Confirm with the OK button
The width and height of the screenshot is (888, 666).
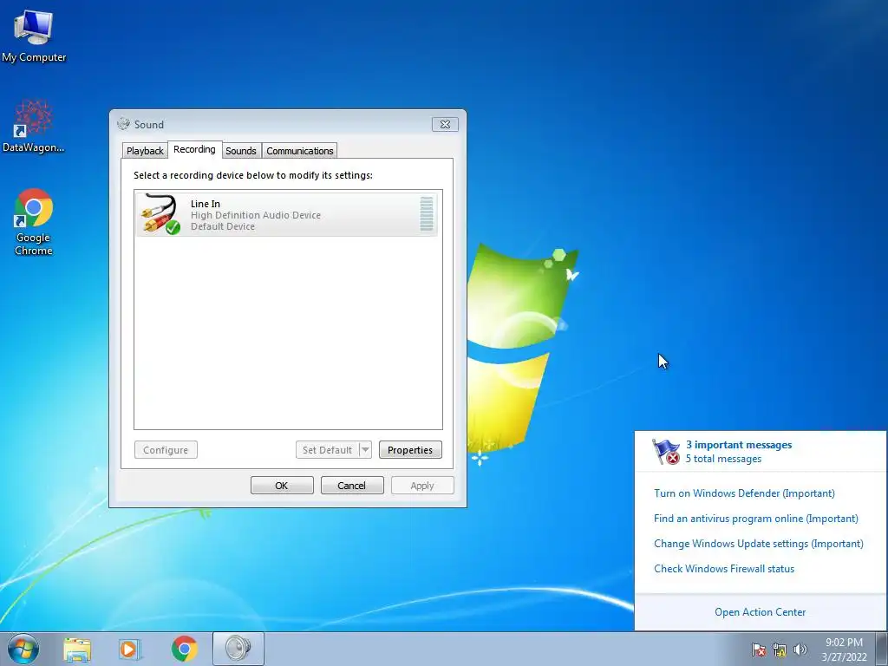pyautogui.click(x=282, y=486)
